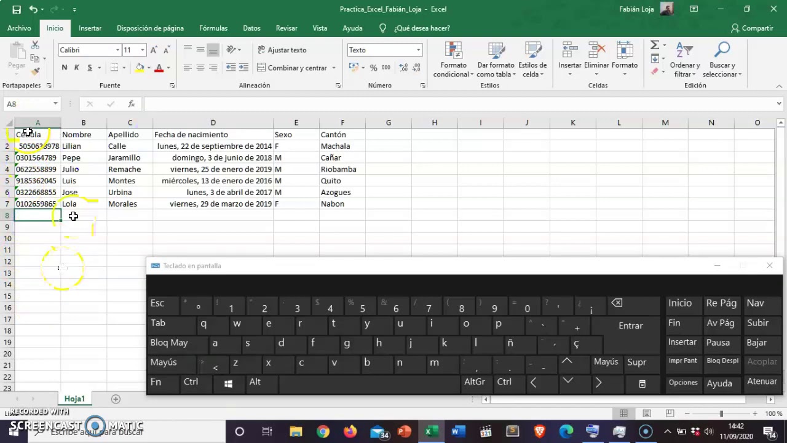
Task: Toggle bold N formatting
Action: 64,68
